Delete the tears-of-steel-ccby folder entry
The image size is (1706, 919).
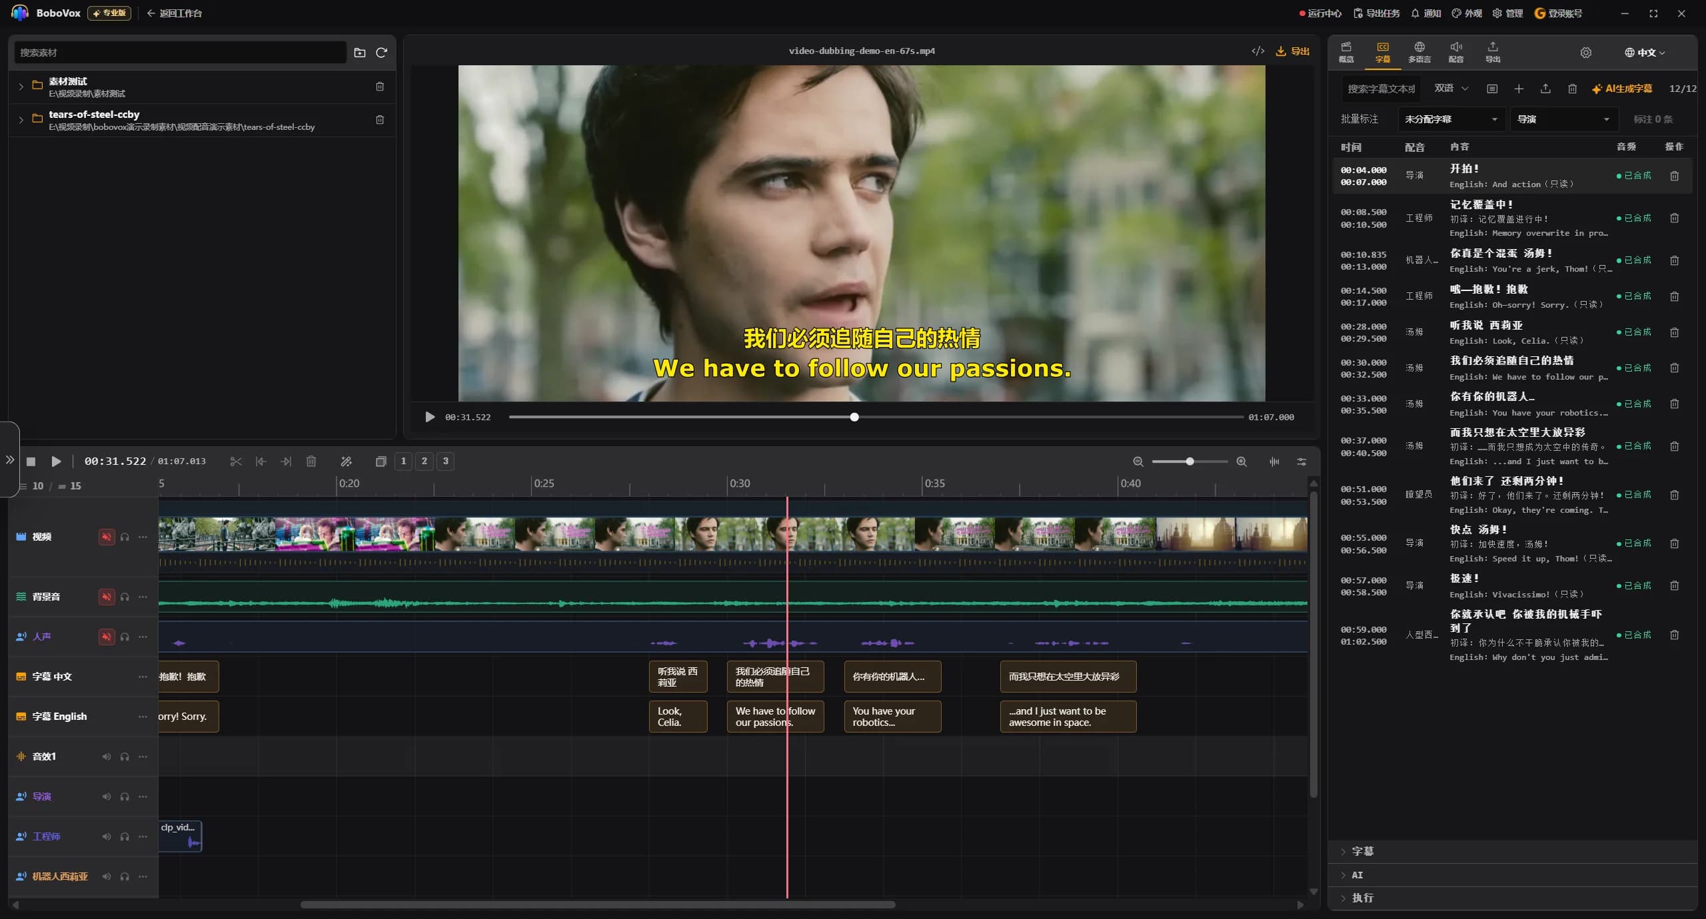pos(380,120)
